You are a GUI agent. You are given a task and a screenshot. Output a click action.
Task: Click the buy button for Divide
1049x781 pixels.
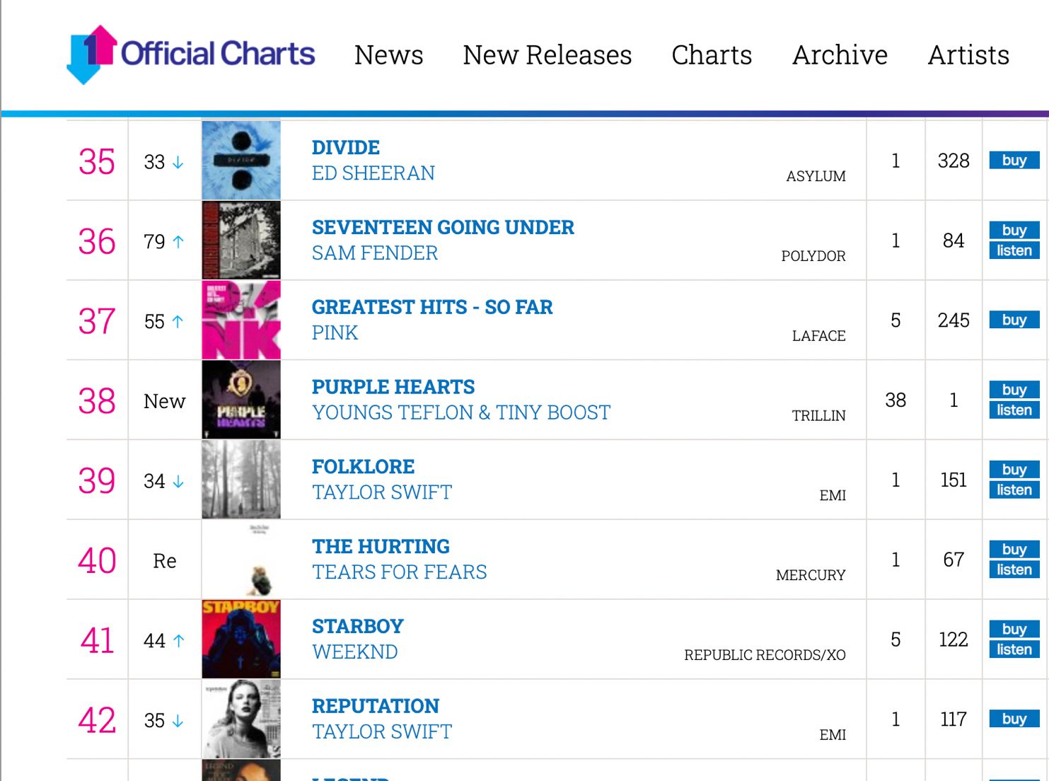pos(1014,161)
